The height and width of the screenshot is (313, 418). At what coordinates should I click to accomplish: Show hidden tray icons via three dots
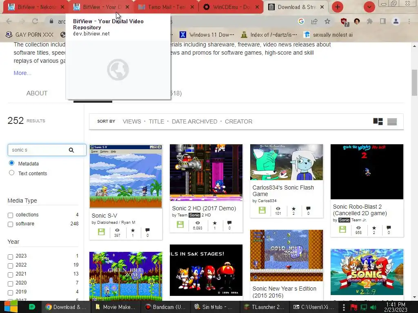click(344, 307)
